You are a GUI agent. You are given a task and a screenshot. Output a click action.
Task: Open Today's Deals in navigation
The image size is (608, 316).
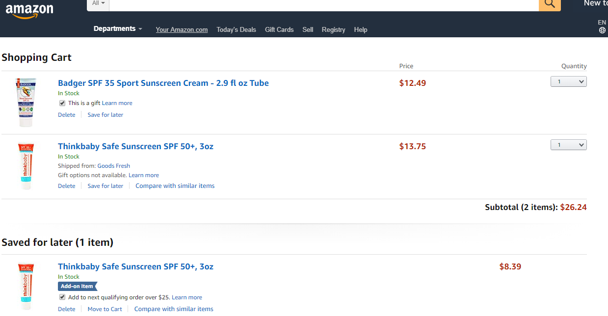tap(236, 30)
